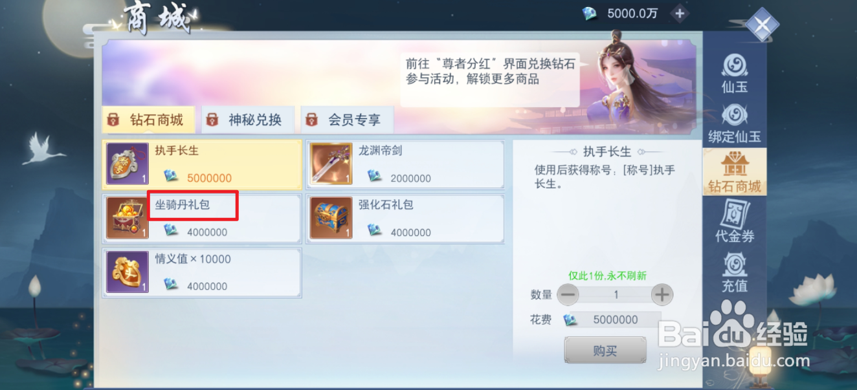Open the 钻石商城 tab

pyautogui.click(x=149, y=120)
